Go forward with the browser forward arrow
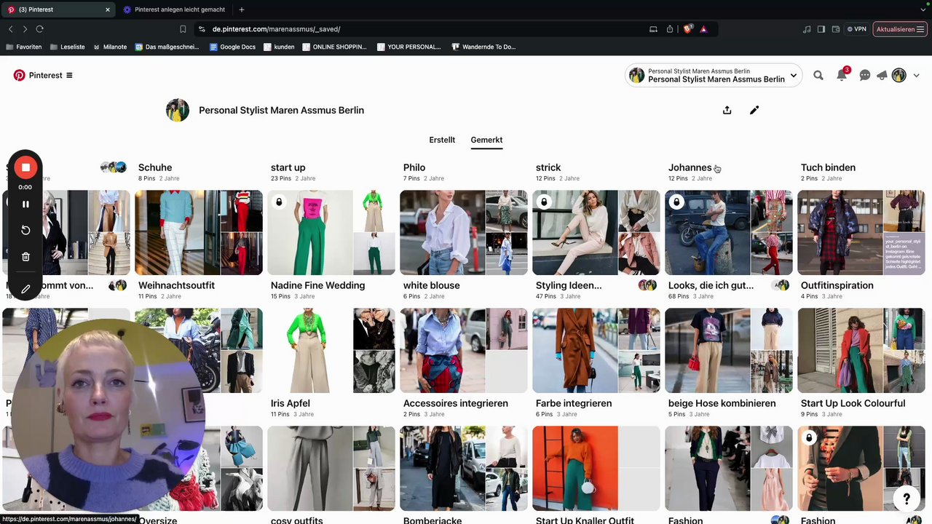Image resolution: width=932 pixels, height=524 pixels. pos(25,29)
